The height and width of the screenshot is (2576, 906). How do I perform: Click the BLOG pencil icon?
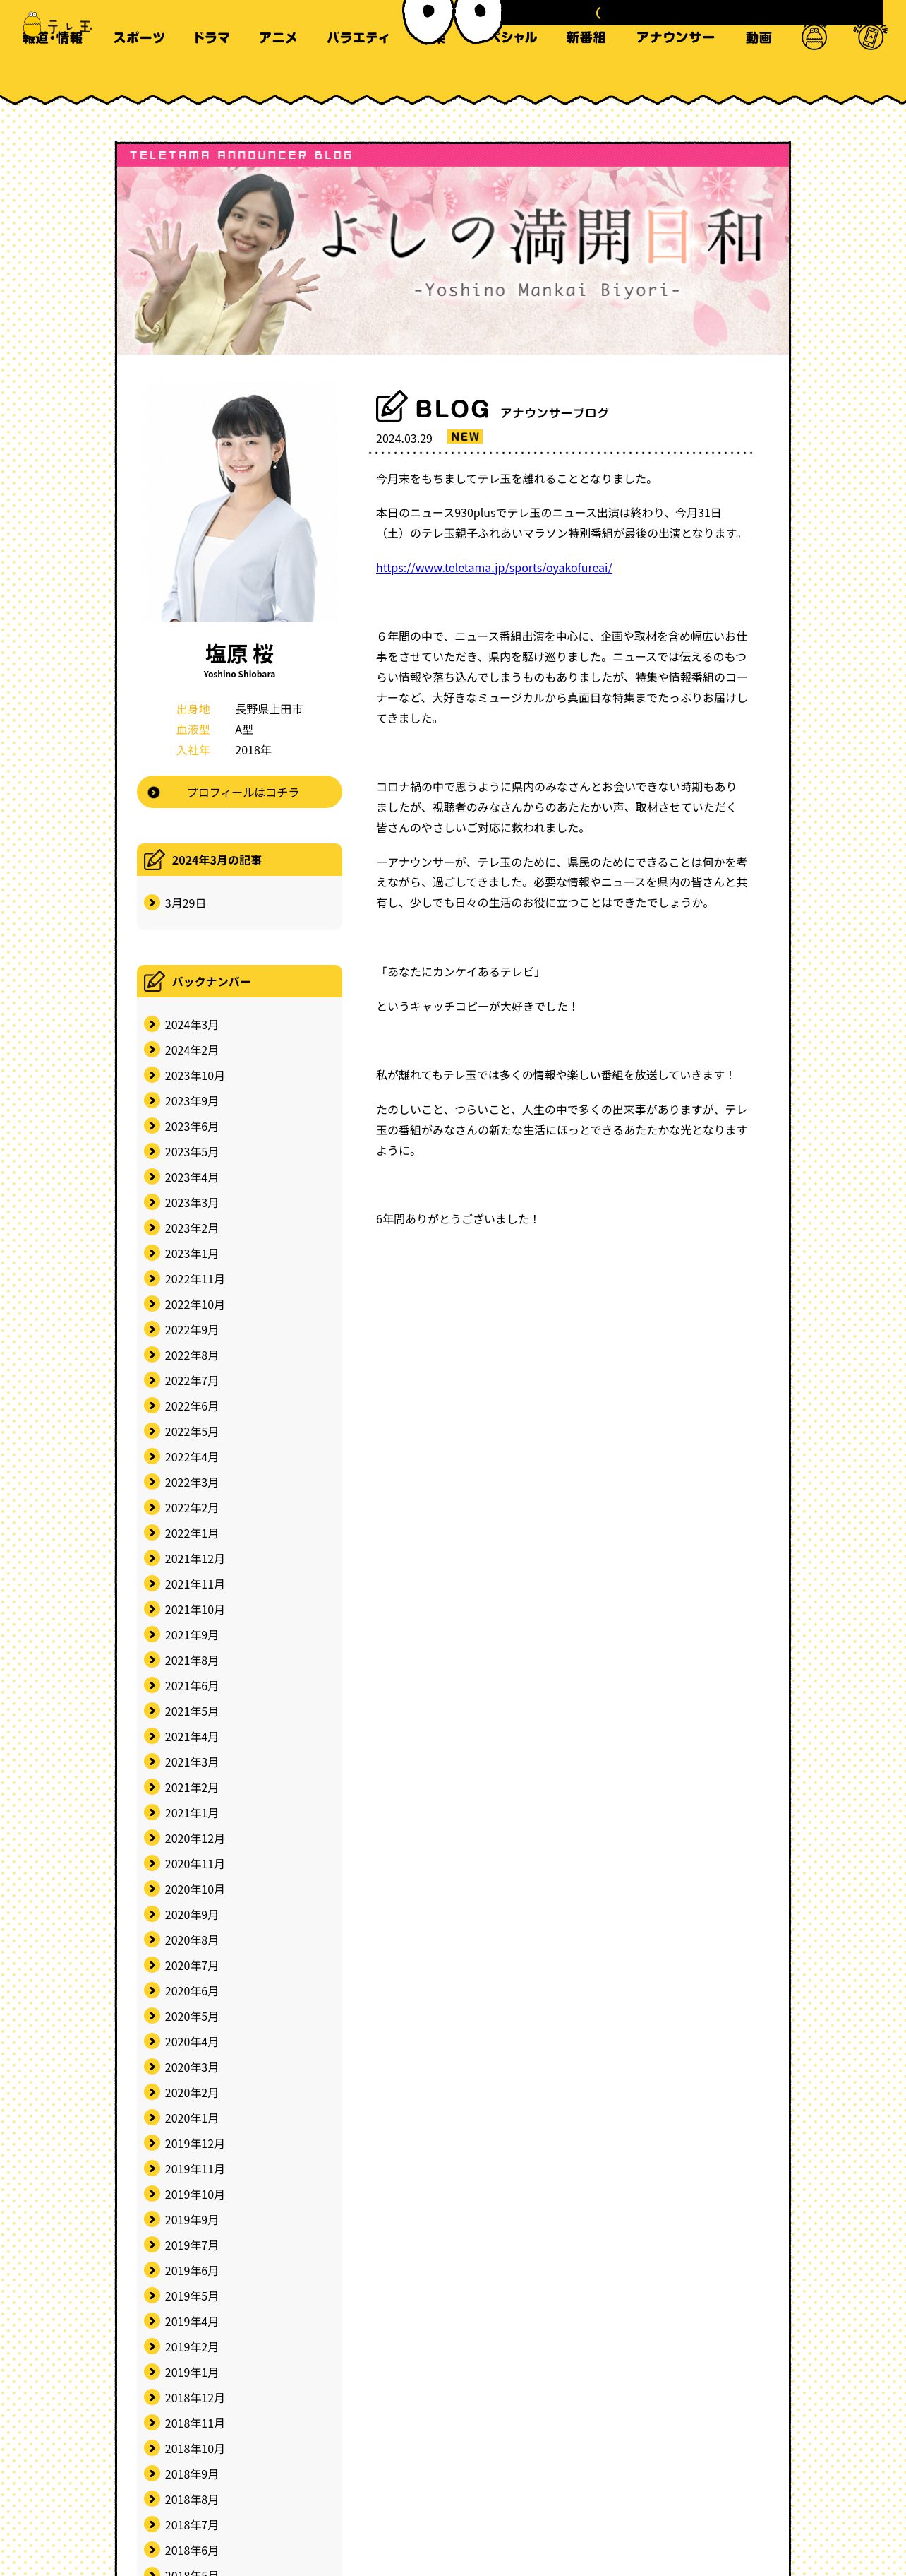tap(391, 405)
